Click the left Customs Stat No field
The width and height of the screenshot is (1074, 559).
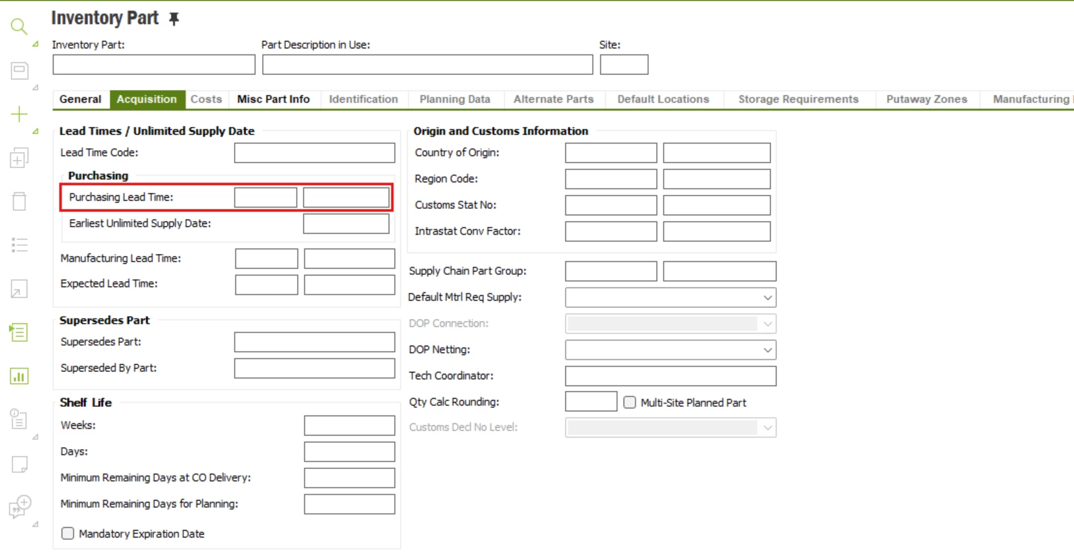point(611,205)
